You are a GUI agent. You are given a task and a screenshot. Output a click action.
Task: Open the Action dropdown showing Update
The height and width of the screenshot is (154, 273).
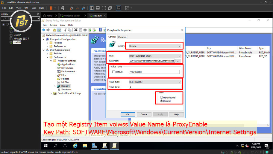[x=155, y=46]
